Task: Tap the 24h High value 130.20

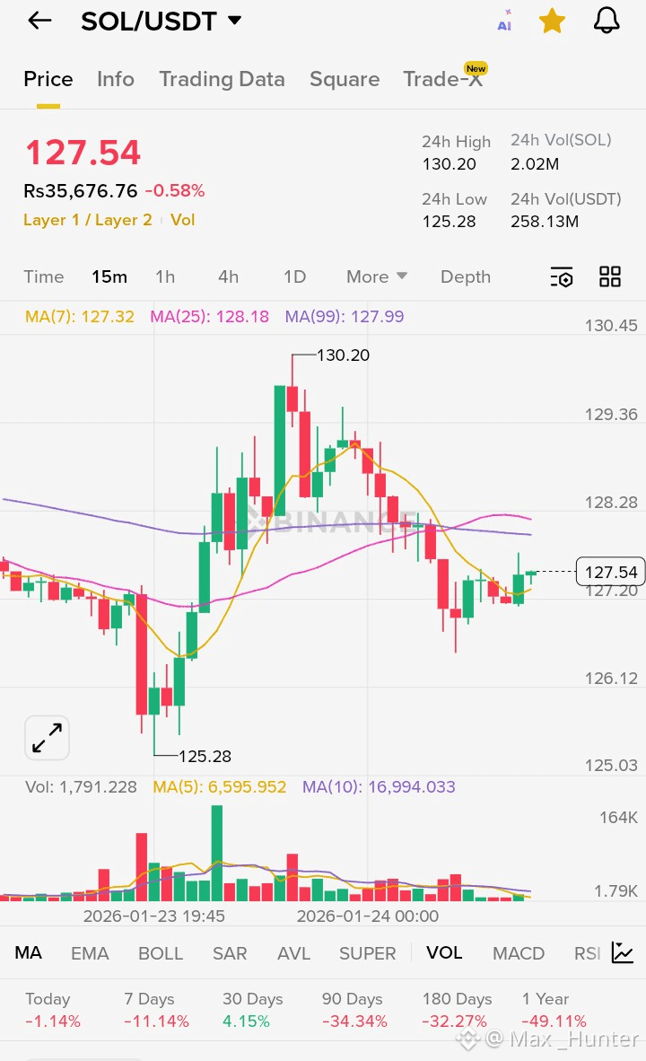Action: tap(450, 164)
